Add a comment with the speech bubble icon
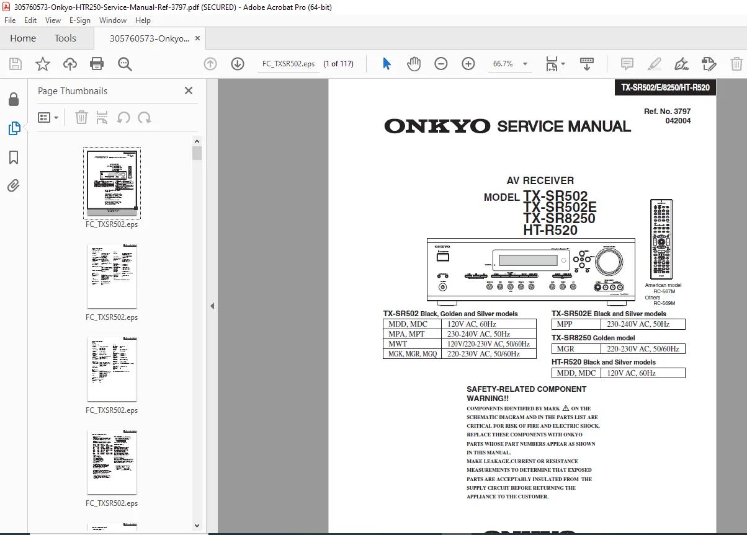Viewport: 747px width, 535px height. (x=627, y=64)
